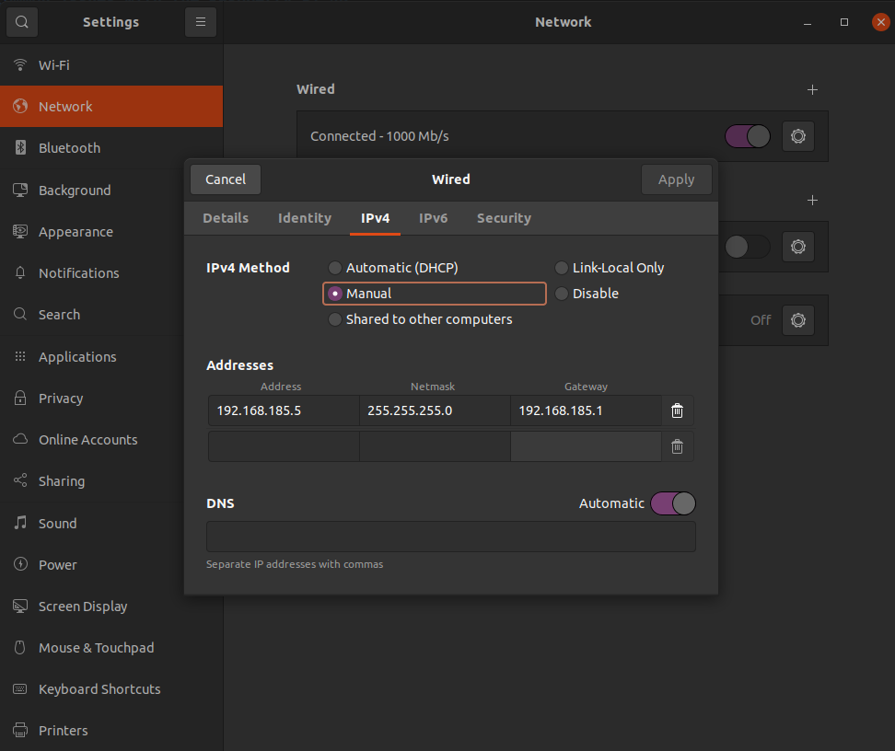Open the Bluetooth settings panel

[69, 148]
